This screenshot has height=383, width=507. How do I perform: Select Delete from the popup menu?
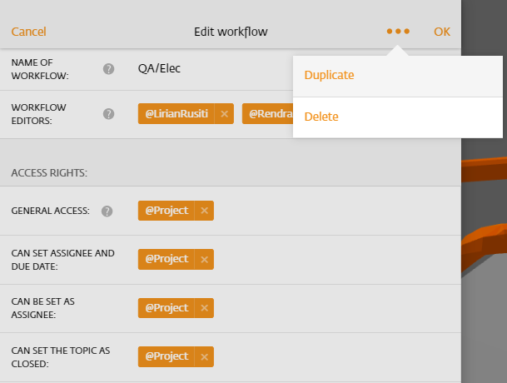pos(398,117)
